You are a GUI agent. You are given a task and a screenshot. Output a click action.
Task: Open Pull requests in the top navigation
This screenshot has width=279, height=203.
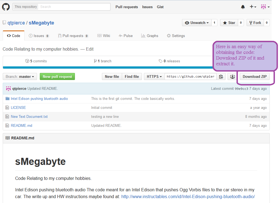click(127, 7)
